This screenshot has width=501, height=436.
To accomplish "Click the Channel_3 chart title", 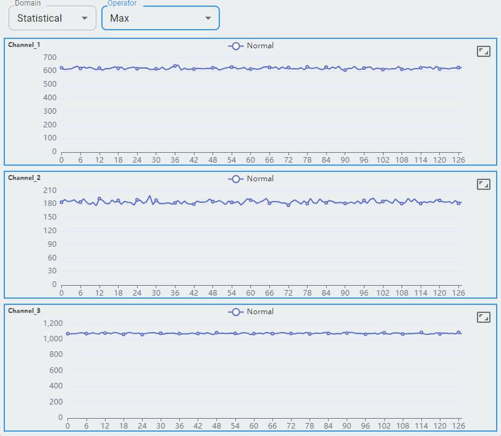I will tap(24, 310).
